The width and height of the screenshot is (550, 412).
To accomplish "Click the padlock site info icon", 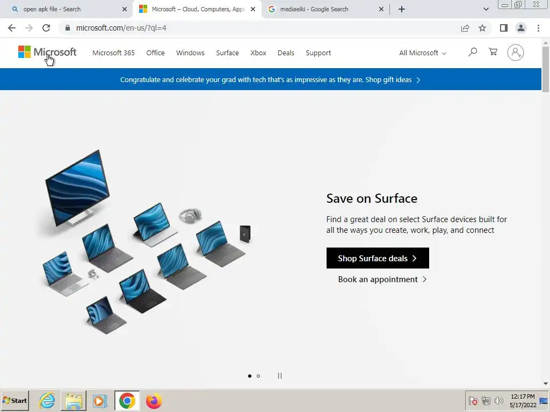I will pyautogui.click(x=68, y=28).
